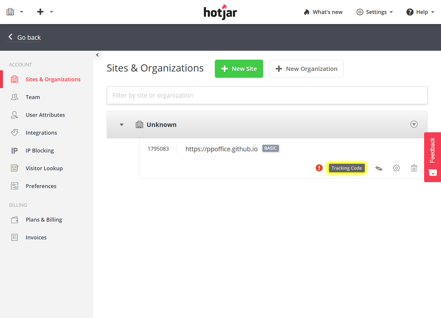Collapse the Unknown organization triangle
The image size is (441, 318).
pos(122,125)
